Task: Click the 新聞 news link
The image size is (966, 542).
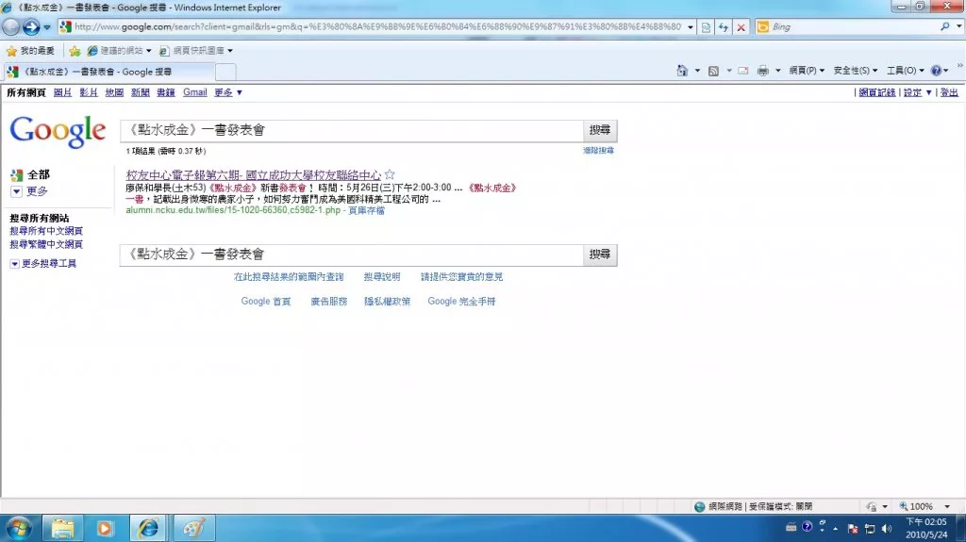Action: click(x=140, y=92)
